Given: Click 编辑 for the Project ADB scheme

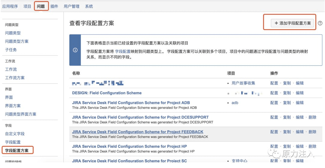Looking at the screenshot, I should pyautogui.click(x=300, y=103).
